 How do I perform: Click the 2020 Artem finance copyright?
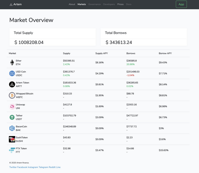19,163
